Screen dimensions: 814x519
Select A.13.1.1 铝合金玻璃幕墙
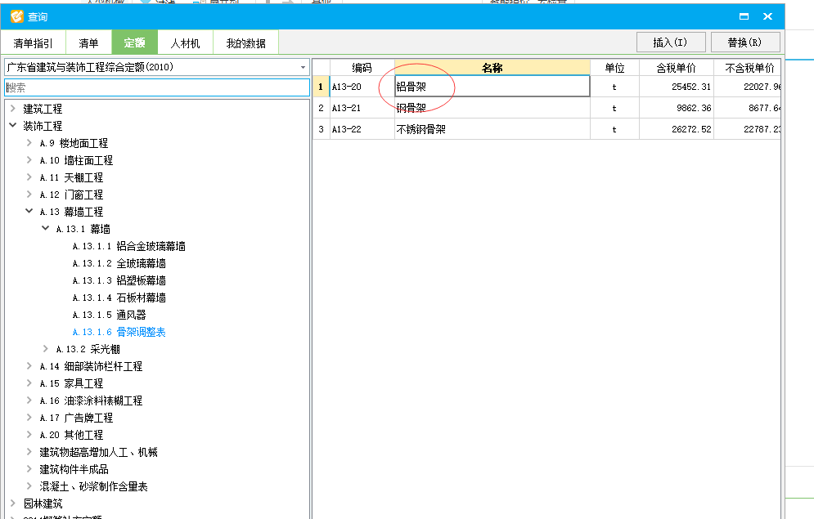point(128,246)
